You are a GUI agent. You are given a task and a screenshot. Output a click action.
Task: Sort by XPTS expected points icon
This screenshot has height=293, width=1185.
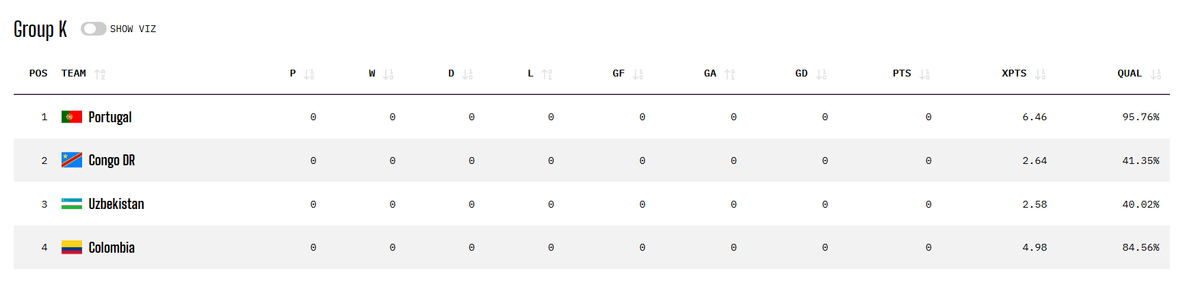click(x=1040, y=74)
